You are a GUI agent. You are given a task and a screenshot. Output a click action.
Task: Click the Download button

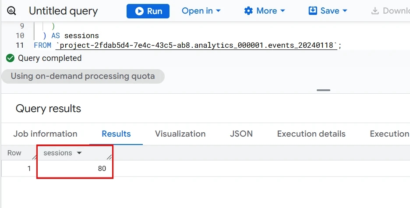(390, 11)
